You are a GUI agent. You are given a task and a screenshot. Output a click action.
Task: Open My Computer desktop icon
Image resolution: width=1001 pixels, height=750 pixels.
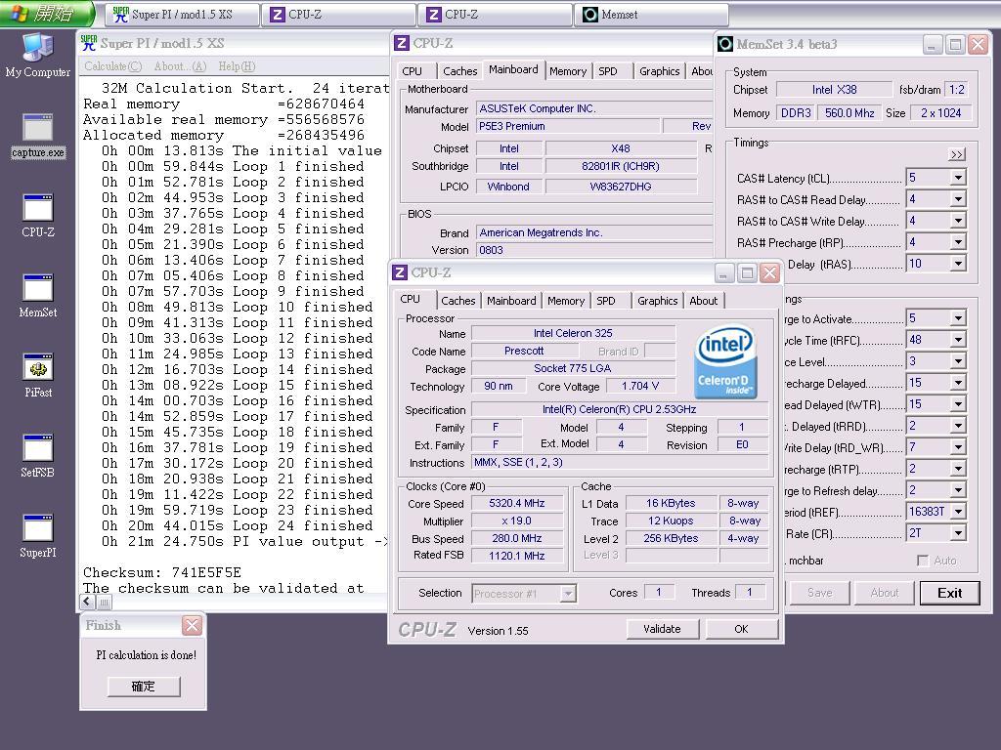(x=38, y=55)
